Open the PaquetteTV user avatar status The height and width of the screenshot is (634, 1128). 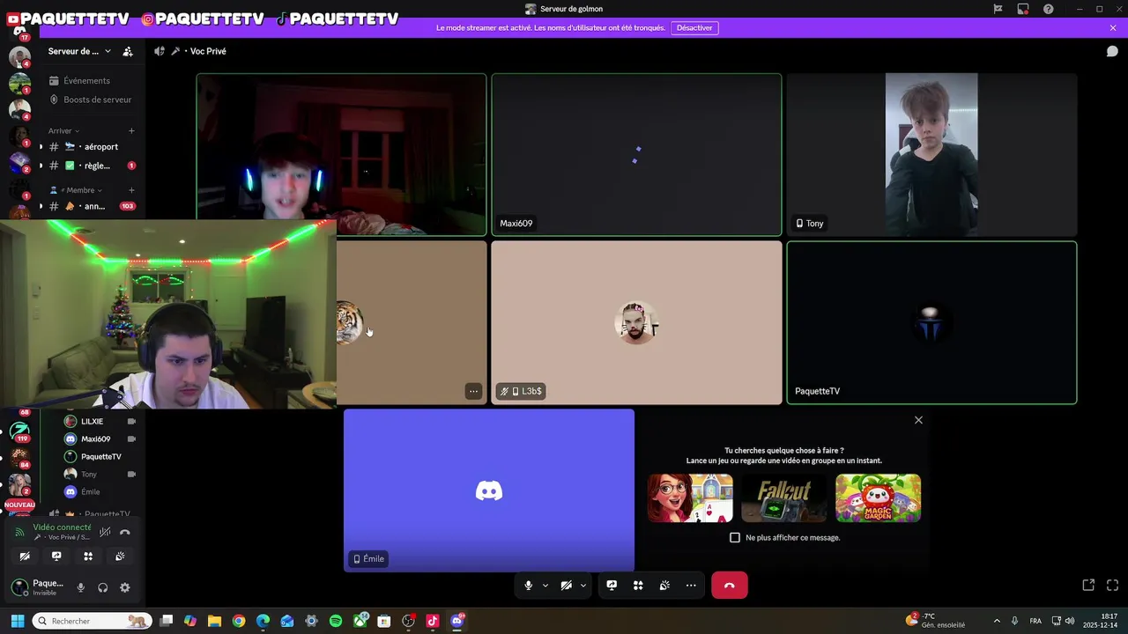(19, 587)
